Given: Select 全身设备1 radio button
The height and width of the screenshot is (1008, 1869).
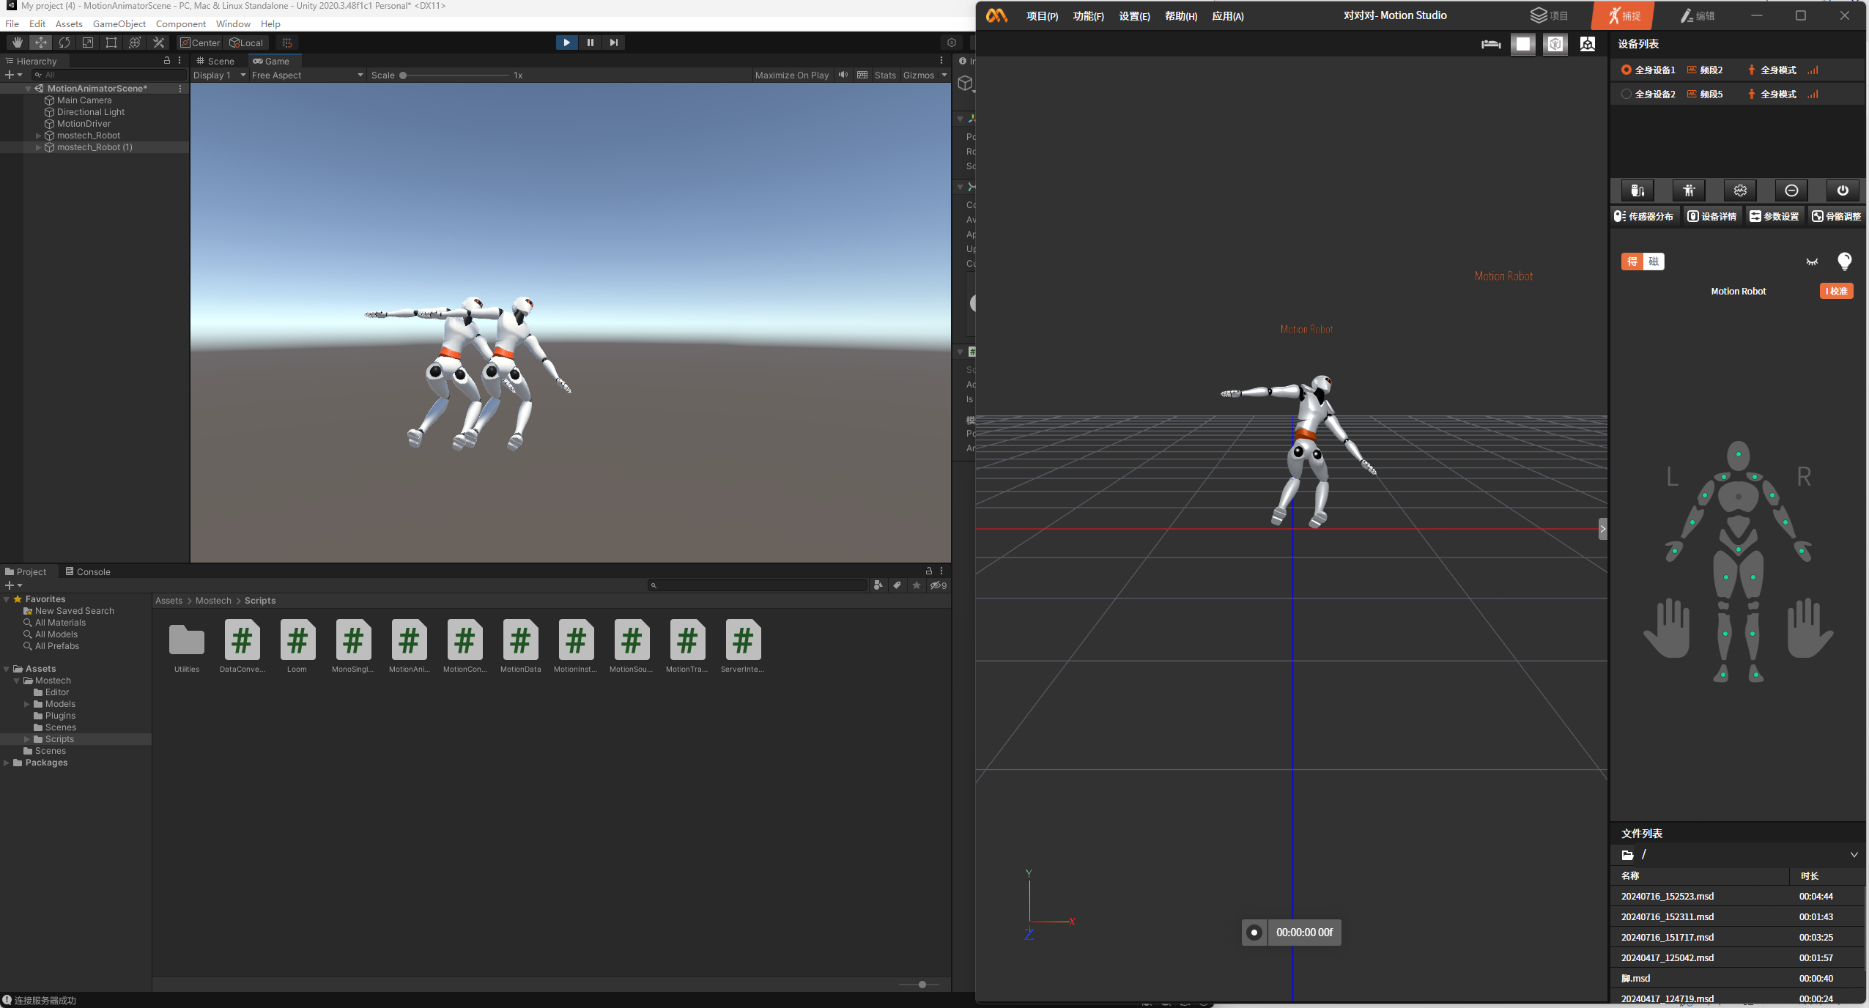Looking at the screenshot, I should (1626, 70).
